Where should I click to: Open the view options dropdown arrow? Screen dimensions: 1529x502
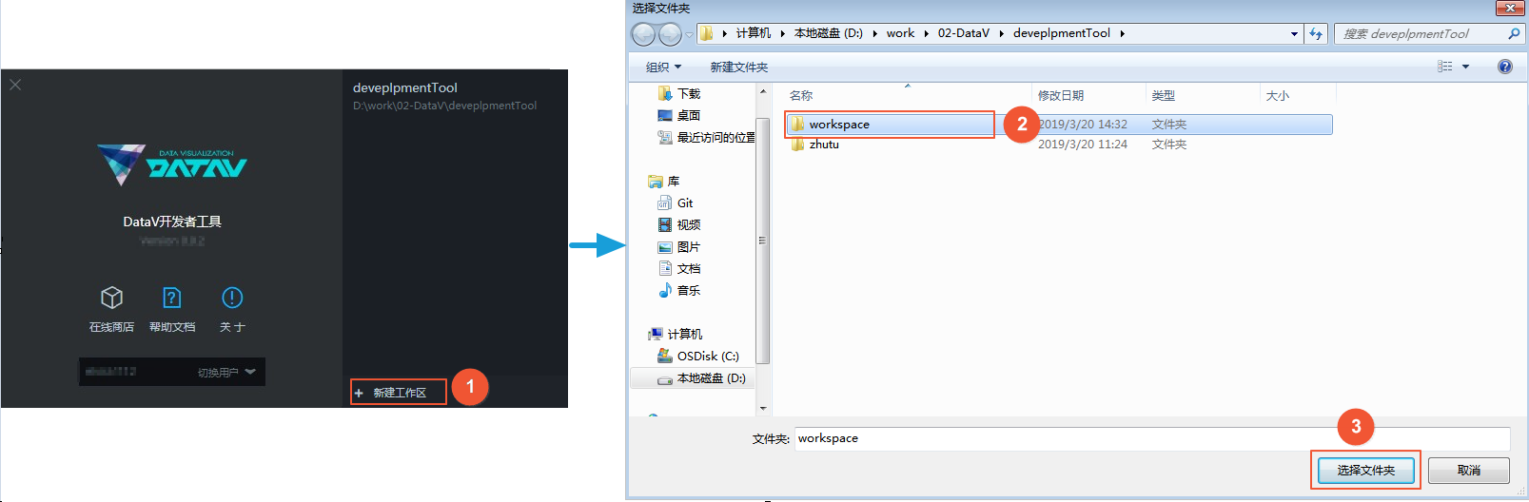point(1465,67)
